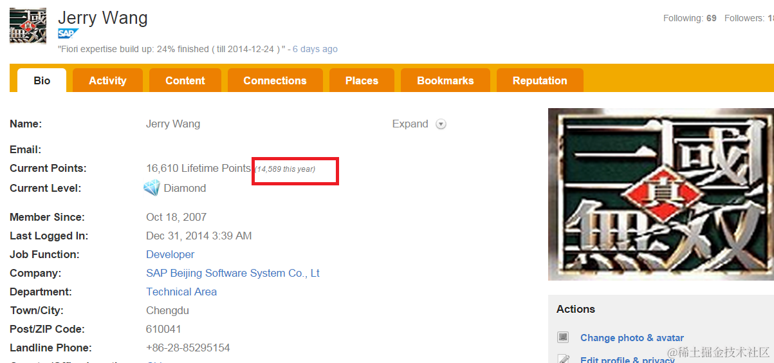
Task: Click the Expand label
Action: 410,124
